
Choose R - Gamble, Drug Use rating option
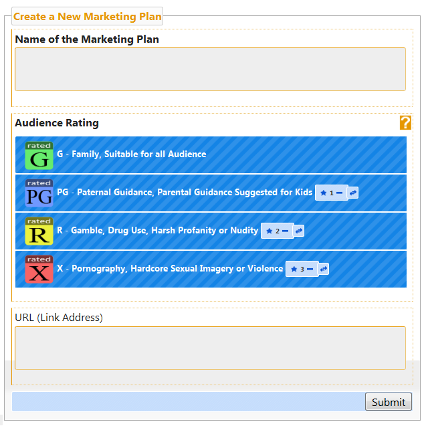pos(211,231)
